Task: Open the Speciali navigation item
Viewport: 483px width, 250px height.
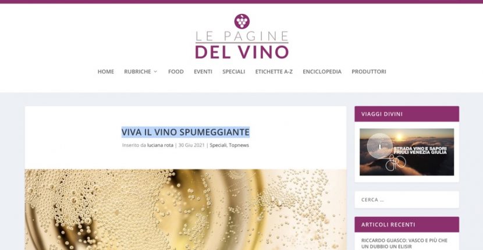Action: click(234, 72)
